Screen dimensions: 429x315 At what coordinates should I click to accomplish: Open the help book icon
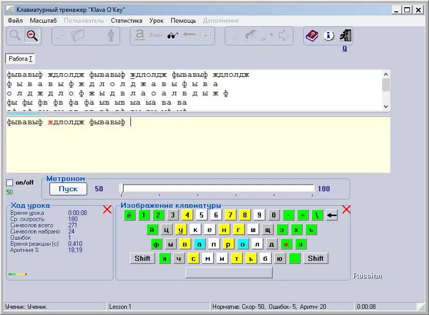click(312, 36)
